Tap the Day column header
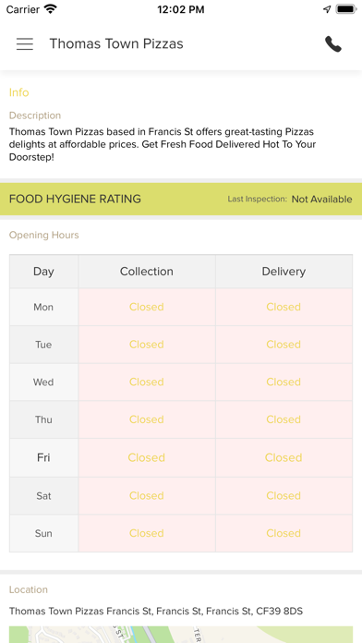362x643 pixels. [x=44, y=272]
